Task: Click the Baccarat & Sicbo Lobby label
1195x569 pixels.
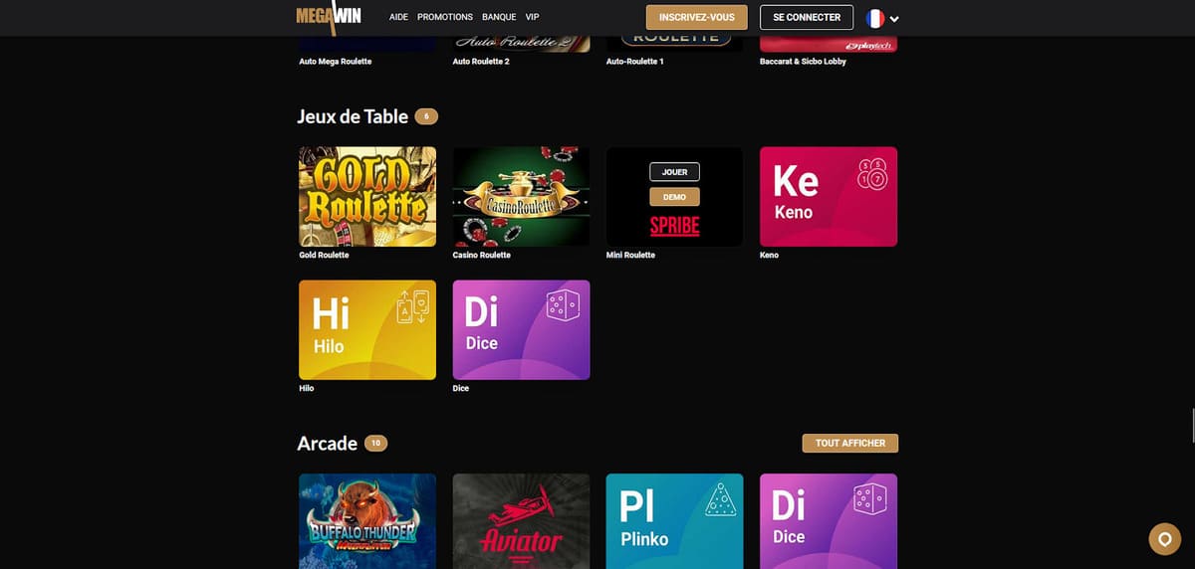Action: 803,62
